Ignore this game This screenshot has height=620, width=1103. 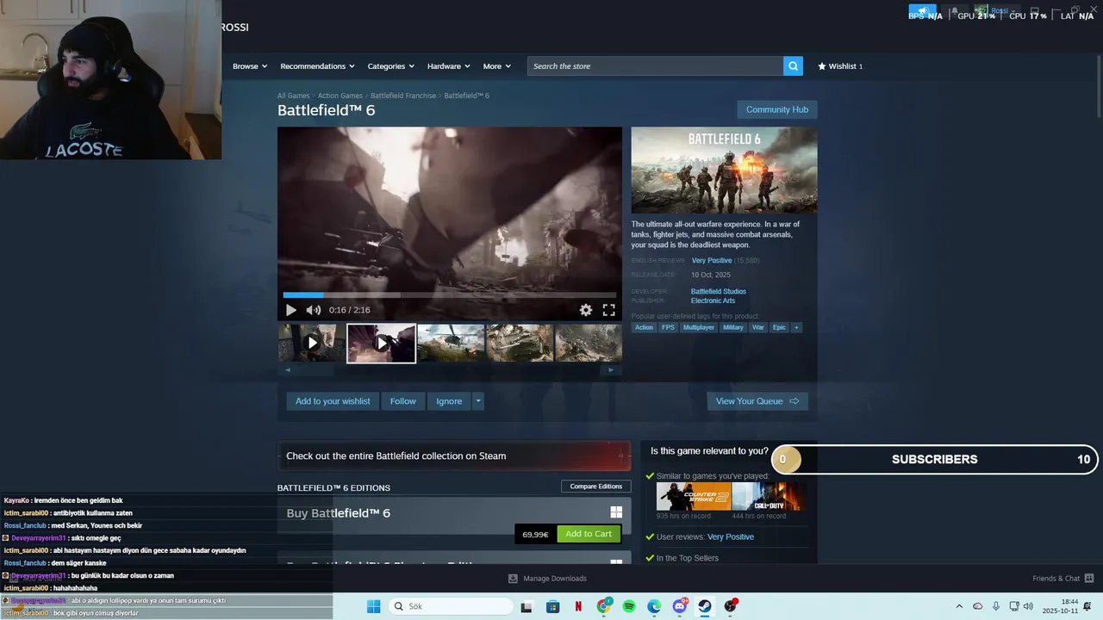[449, 401]
